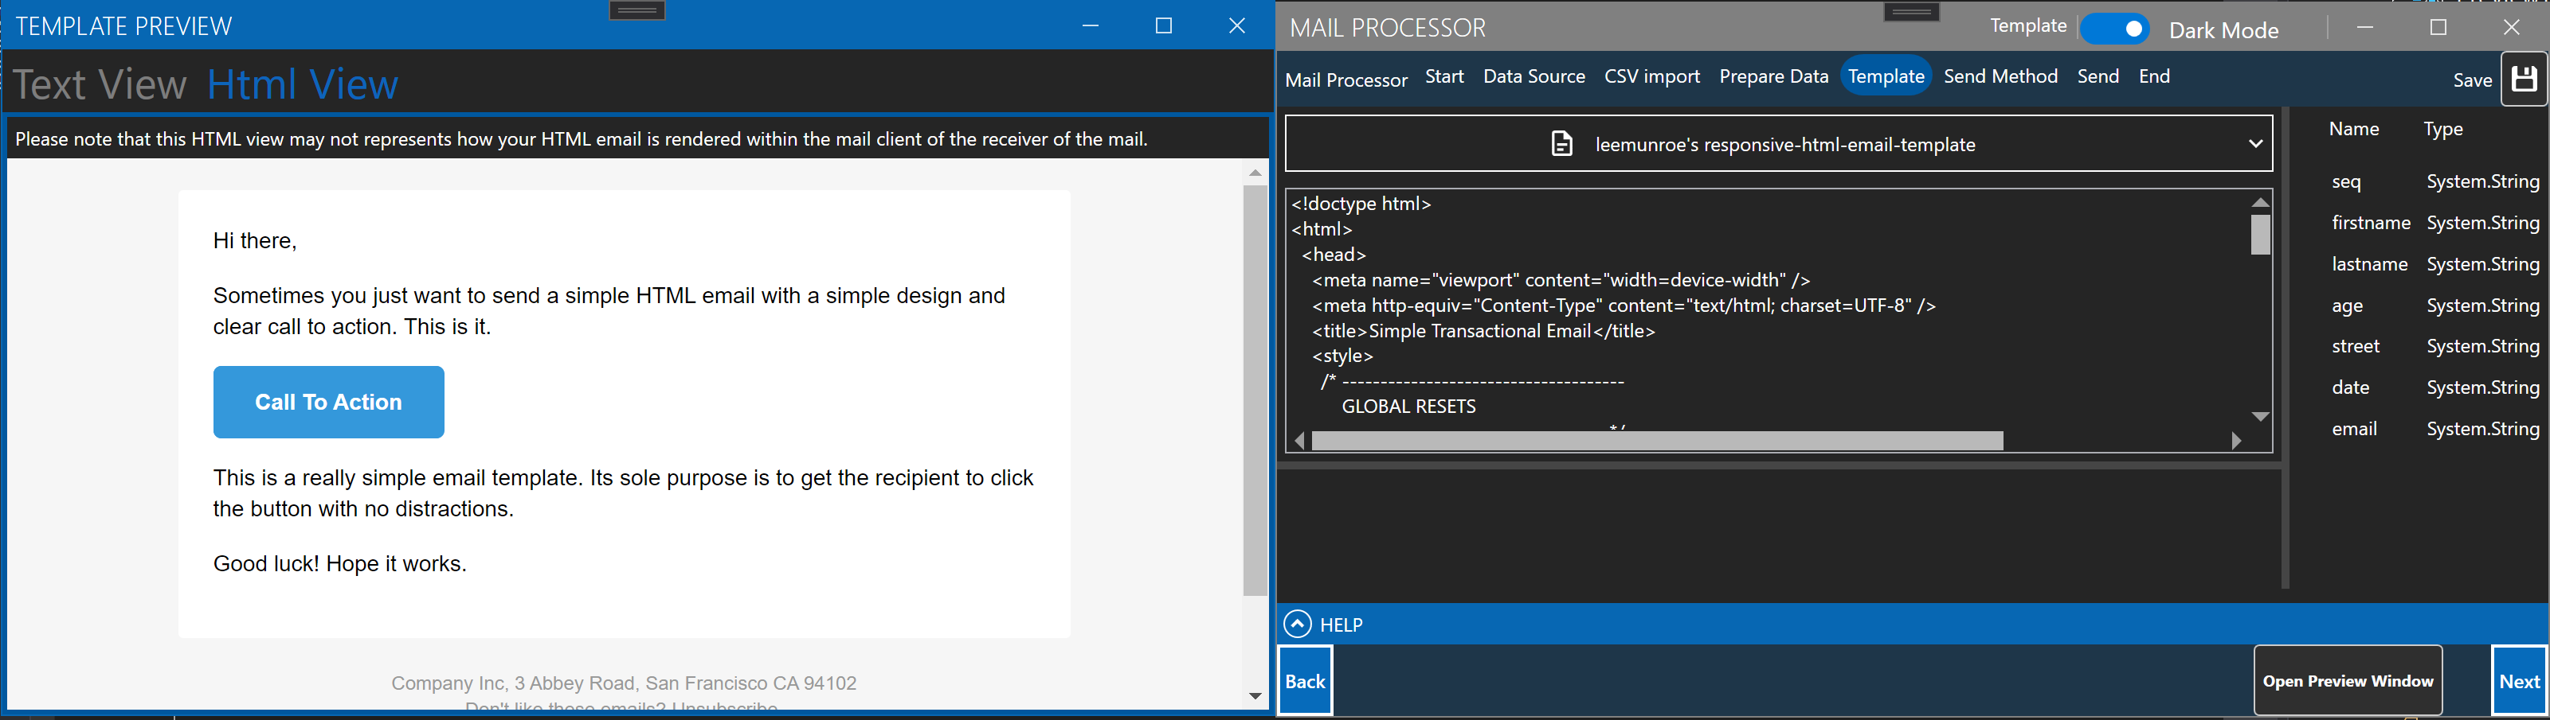Click the circular collapse arrow on the HELP bar

[1297, 624]
